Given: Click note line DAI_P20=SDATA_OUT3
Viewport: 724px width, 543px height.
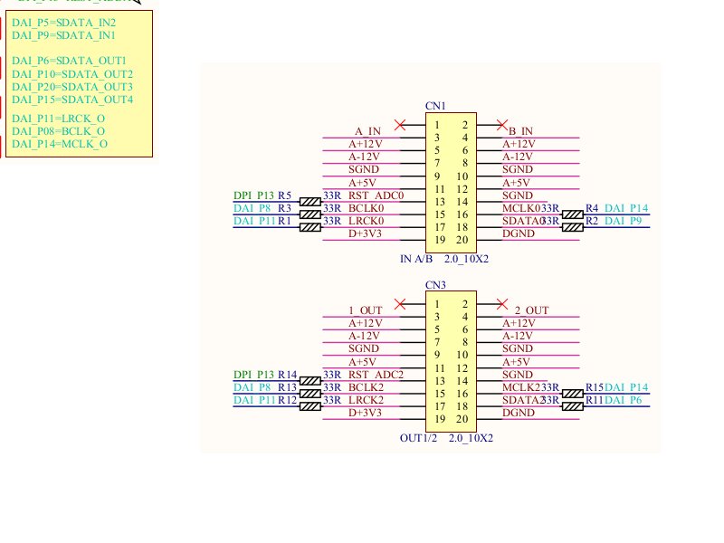Looking at the screenshot, I should click(72, 87).
